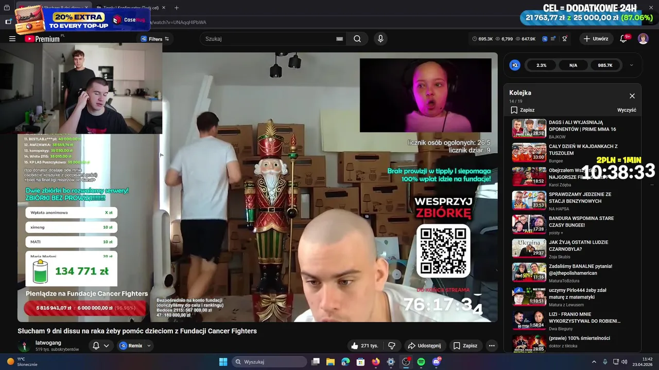
Task: Clear queue with Wyczyść
Action: coord(627,110)
